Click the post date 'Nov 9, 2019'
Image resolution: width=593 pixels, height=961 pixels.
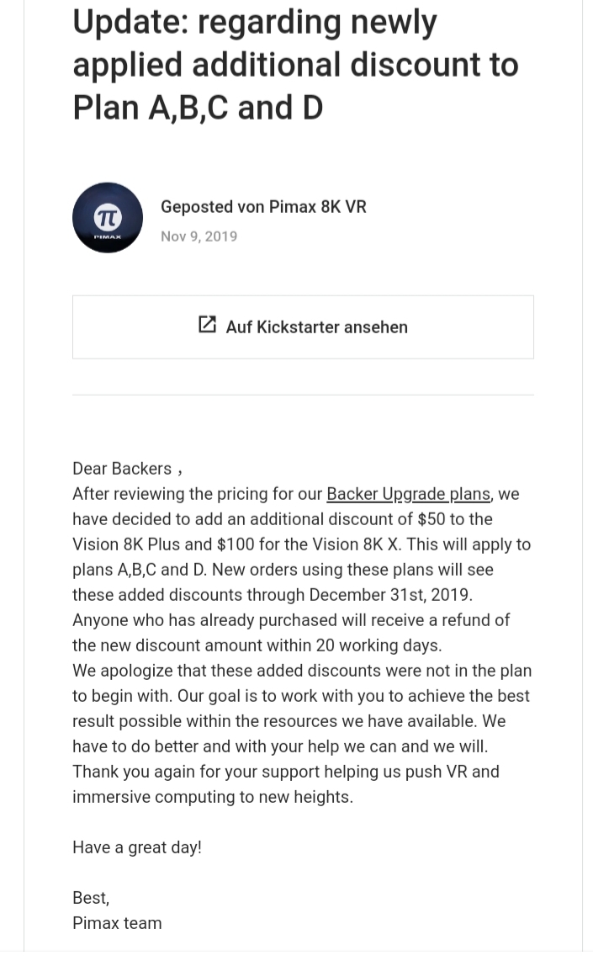tap(199, 236)
